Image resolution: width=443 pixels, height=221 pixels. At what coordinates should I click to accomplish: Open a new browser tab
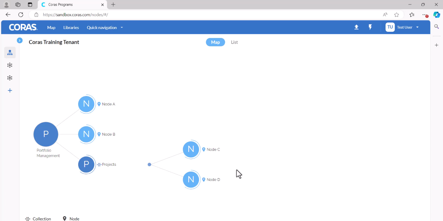[x=113, y=4]
